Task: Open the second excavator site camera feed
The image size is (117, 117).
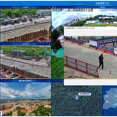Action: (x=25, y=62)
